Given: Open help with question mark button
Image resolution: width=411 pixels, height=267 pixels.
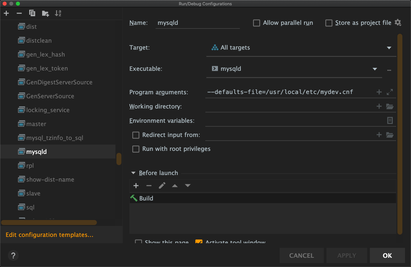Looking at the screenshot, I should tap(13, 255).
